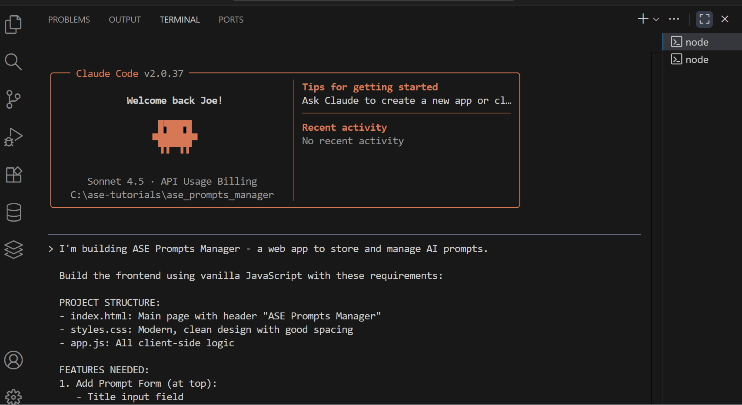Open the Run and Debug view
Image resolution: width=742 pixels, height=405 pixels.
point(13,137)
